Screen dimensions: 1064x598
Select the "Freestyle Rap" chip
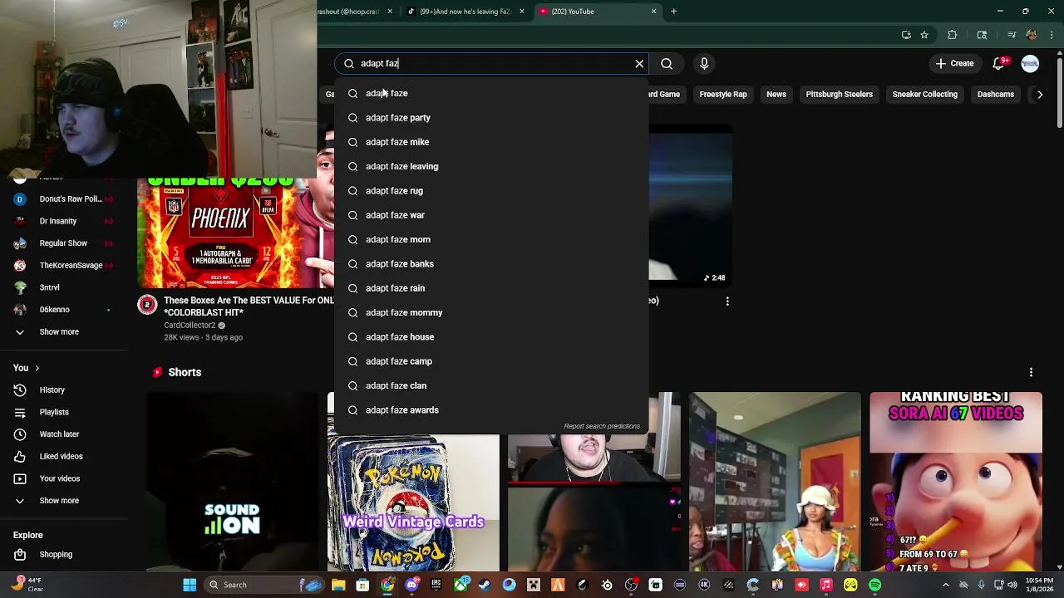[723, 95]
